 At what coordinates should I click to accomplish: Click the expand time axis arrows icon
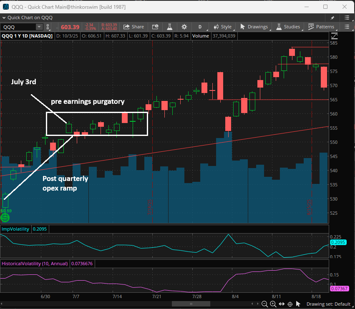[282, 304]
